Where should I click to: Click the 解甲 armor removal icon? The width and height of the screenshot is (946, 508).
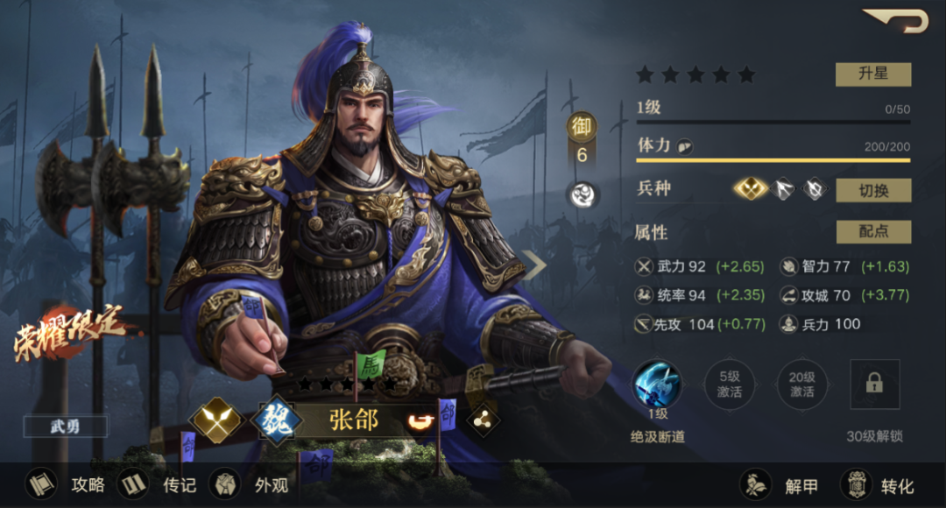click(755, 484)
